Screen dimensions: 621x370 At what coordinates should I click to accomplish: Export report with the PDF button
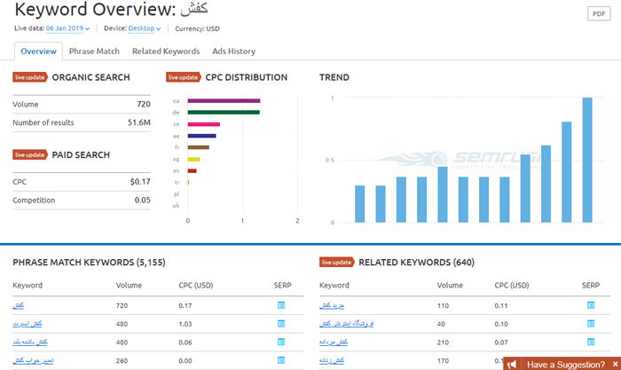coord(599,14)
